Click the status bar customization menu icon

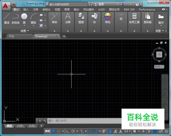click(x=166, y=131)
